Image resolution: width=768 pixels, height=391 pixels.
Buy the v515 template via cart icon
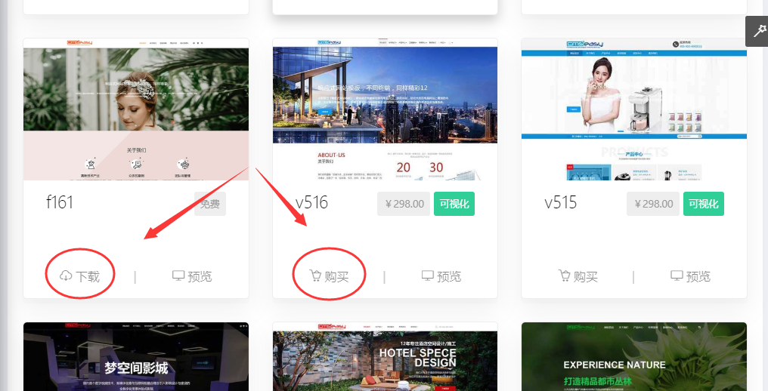(x=565, y=276)
